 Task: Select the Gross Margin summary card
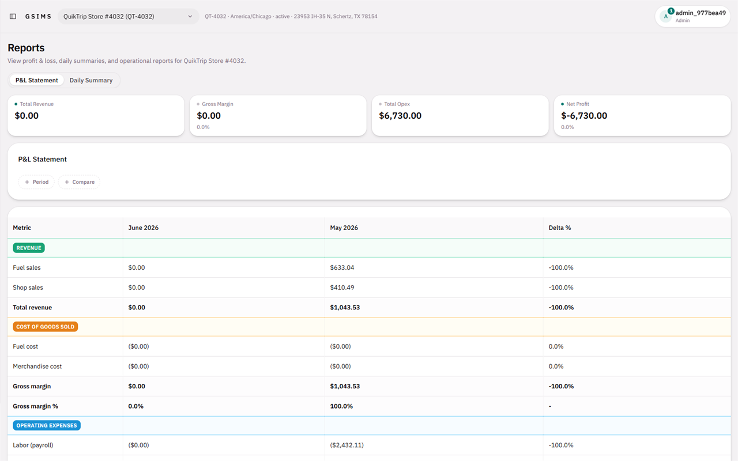click(x=278, y=116)
